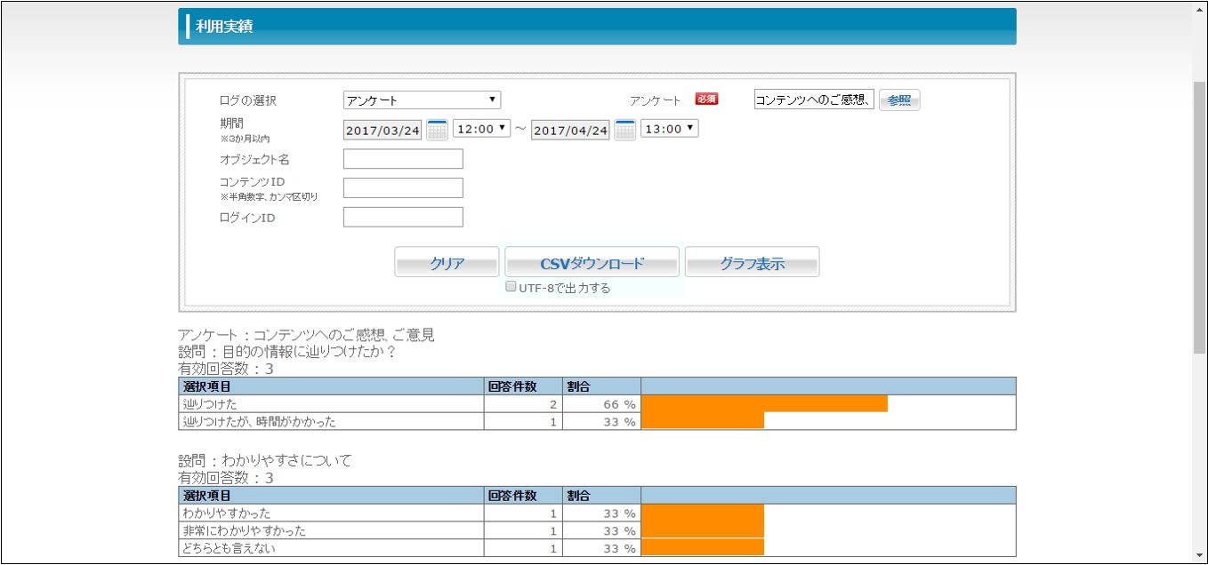The height and width of the screenshot is (565, 1208).
Task: Click the start date field 2017/03/24
Action: [383, 131]
